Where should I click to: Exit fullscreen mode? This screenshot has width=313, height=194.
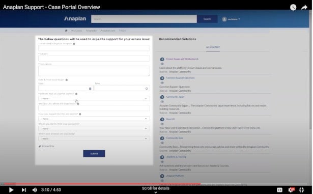point(301,190)
